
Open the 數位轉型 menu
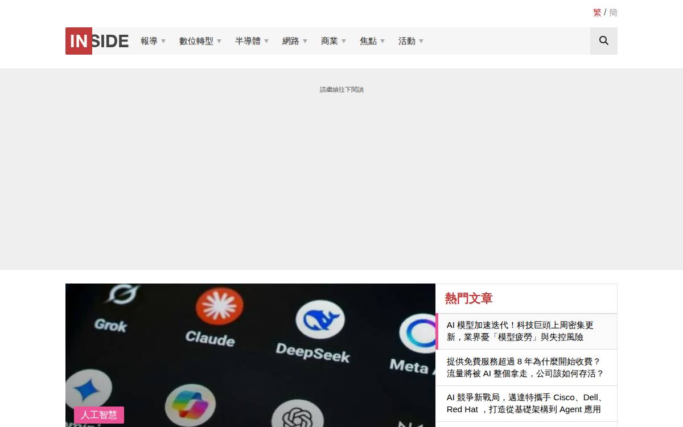pos(196,41)
